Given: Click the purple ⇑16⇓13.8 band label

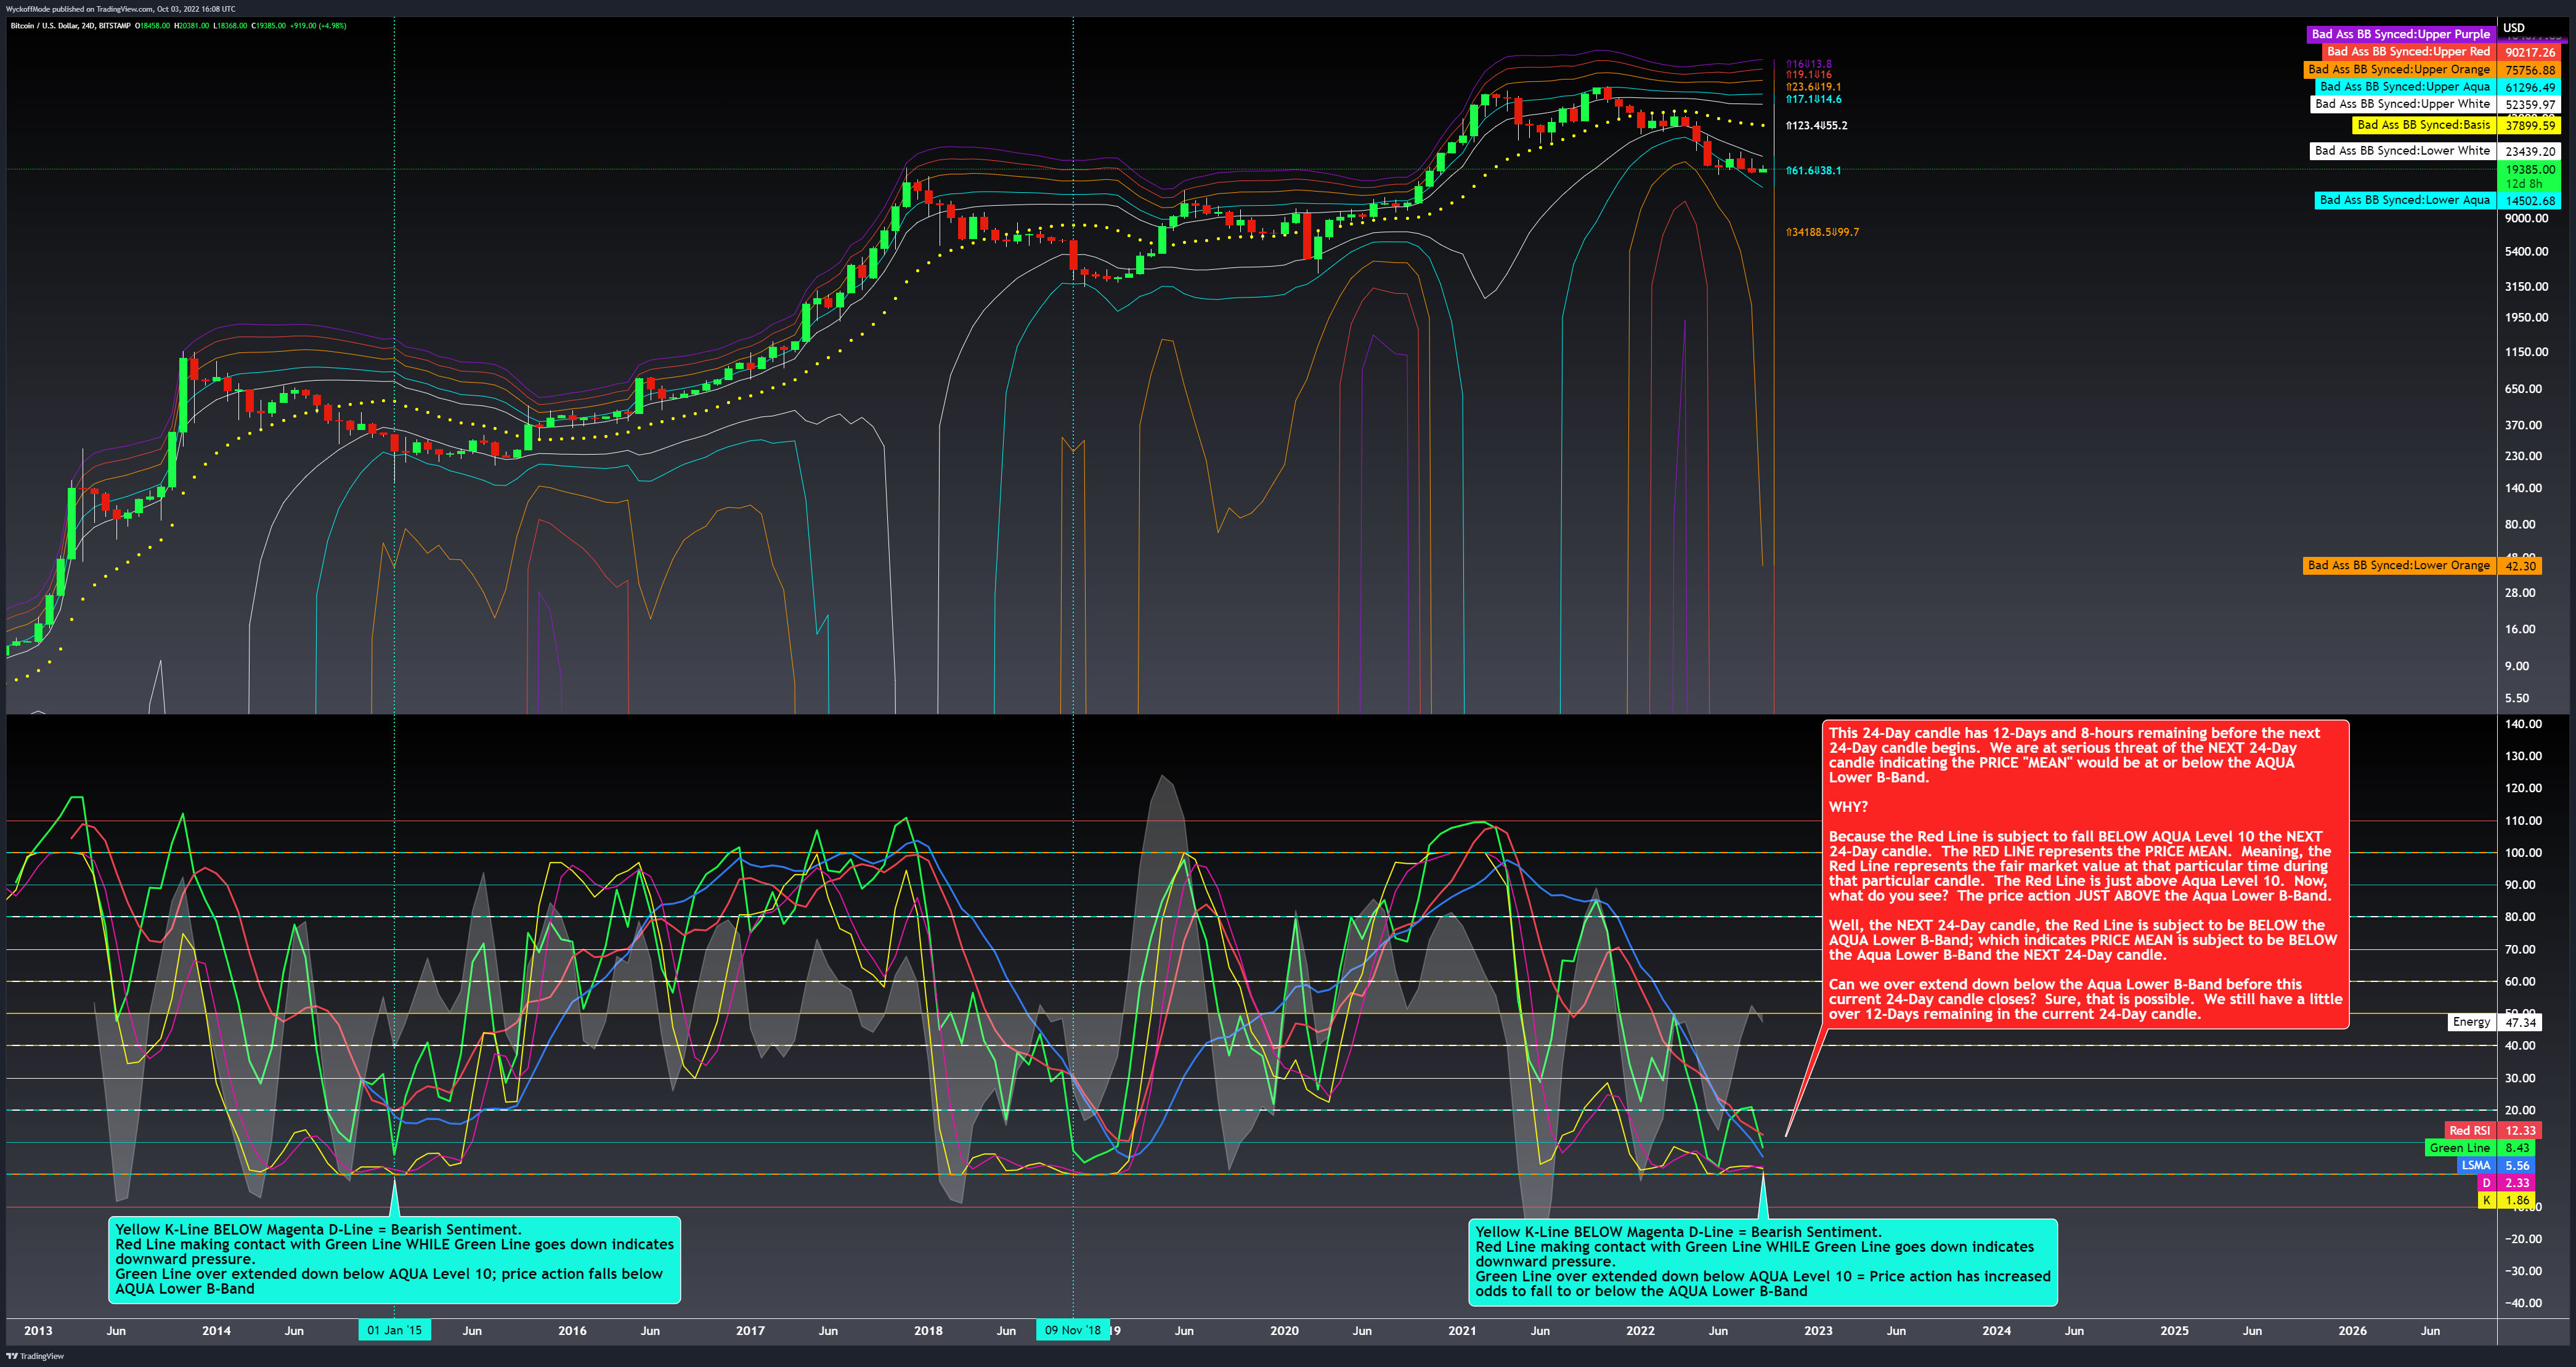Looking at the screenshot, I should [1809, 64].
